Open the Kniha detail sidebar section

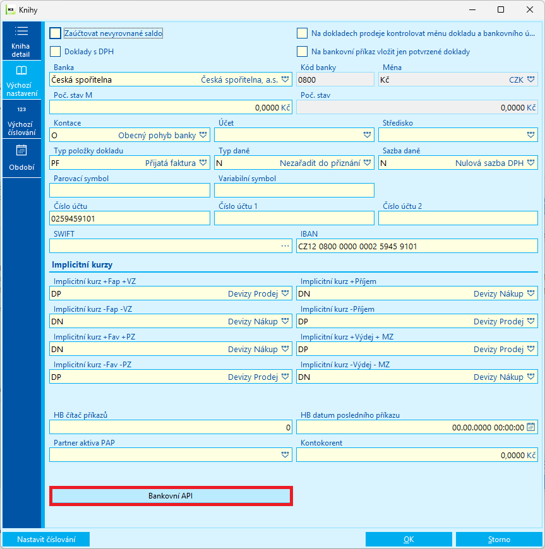click(21, 41)
